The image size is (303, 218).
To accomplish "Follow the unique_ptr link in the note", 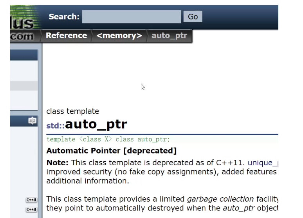I will 263,163.
